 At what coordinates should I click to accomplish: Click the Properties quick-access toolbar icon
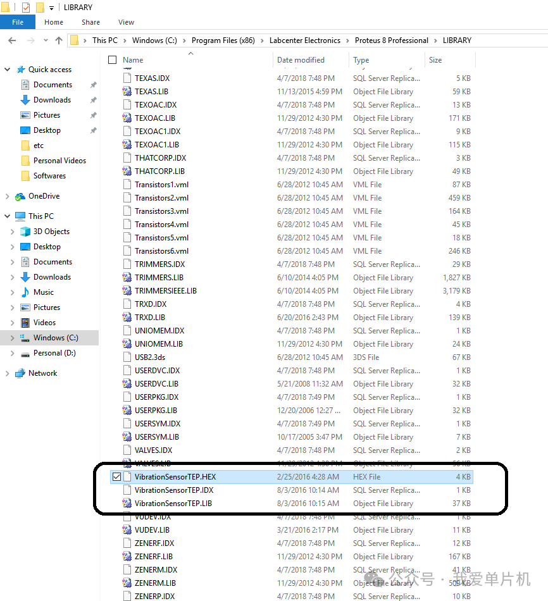coord(26,8)
